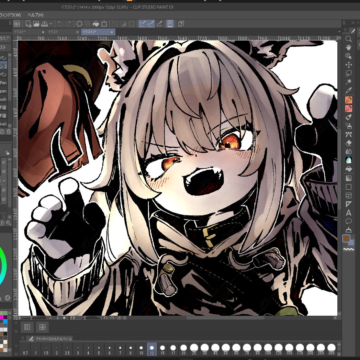Select the Decoration ribbon tool
This screenshot has height=360, width=360.
pyautogui.click(x=349, y=134)
